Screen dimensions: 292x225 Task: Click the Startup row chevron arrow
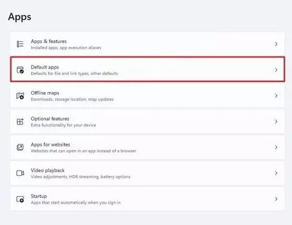(x=276, y=199)
